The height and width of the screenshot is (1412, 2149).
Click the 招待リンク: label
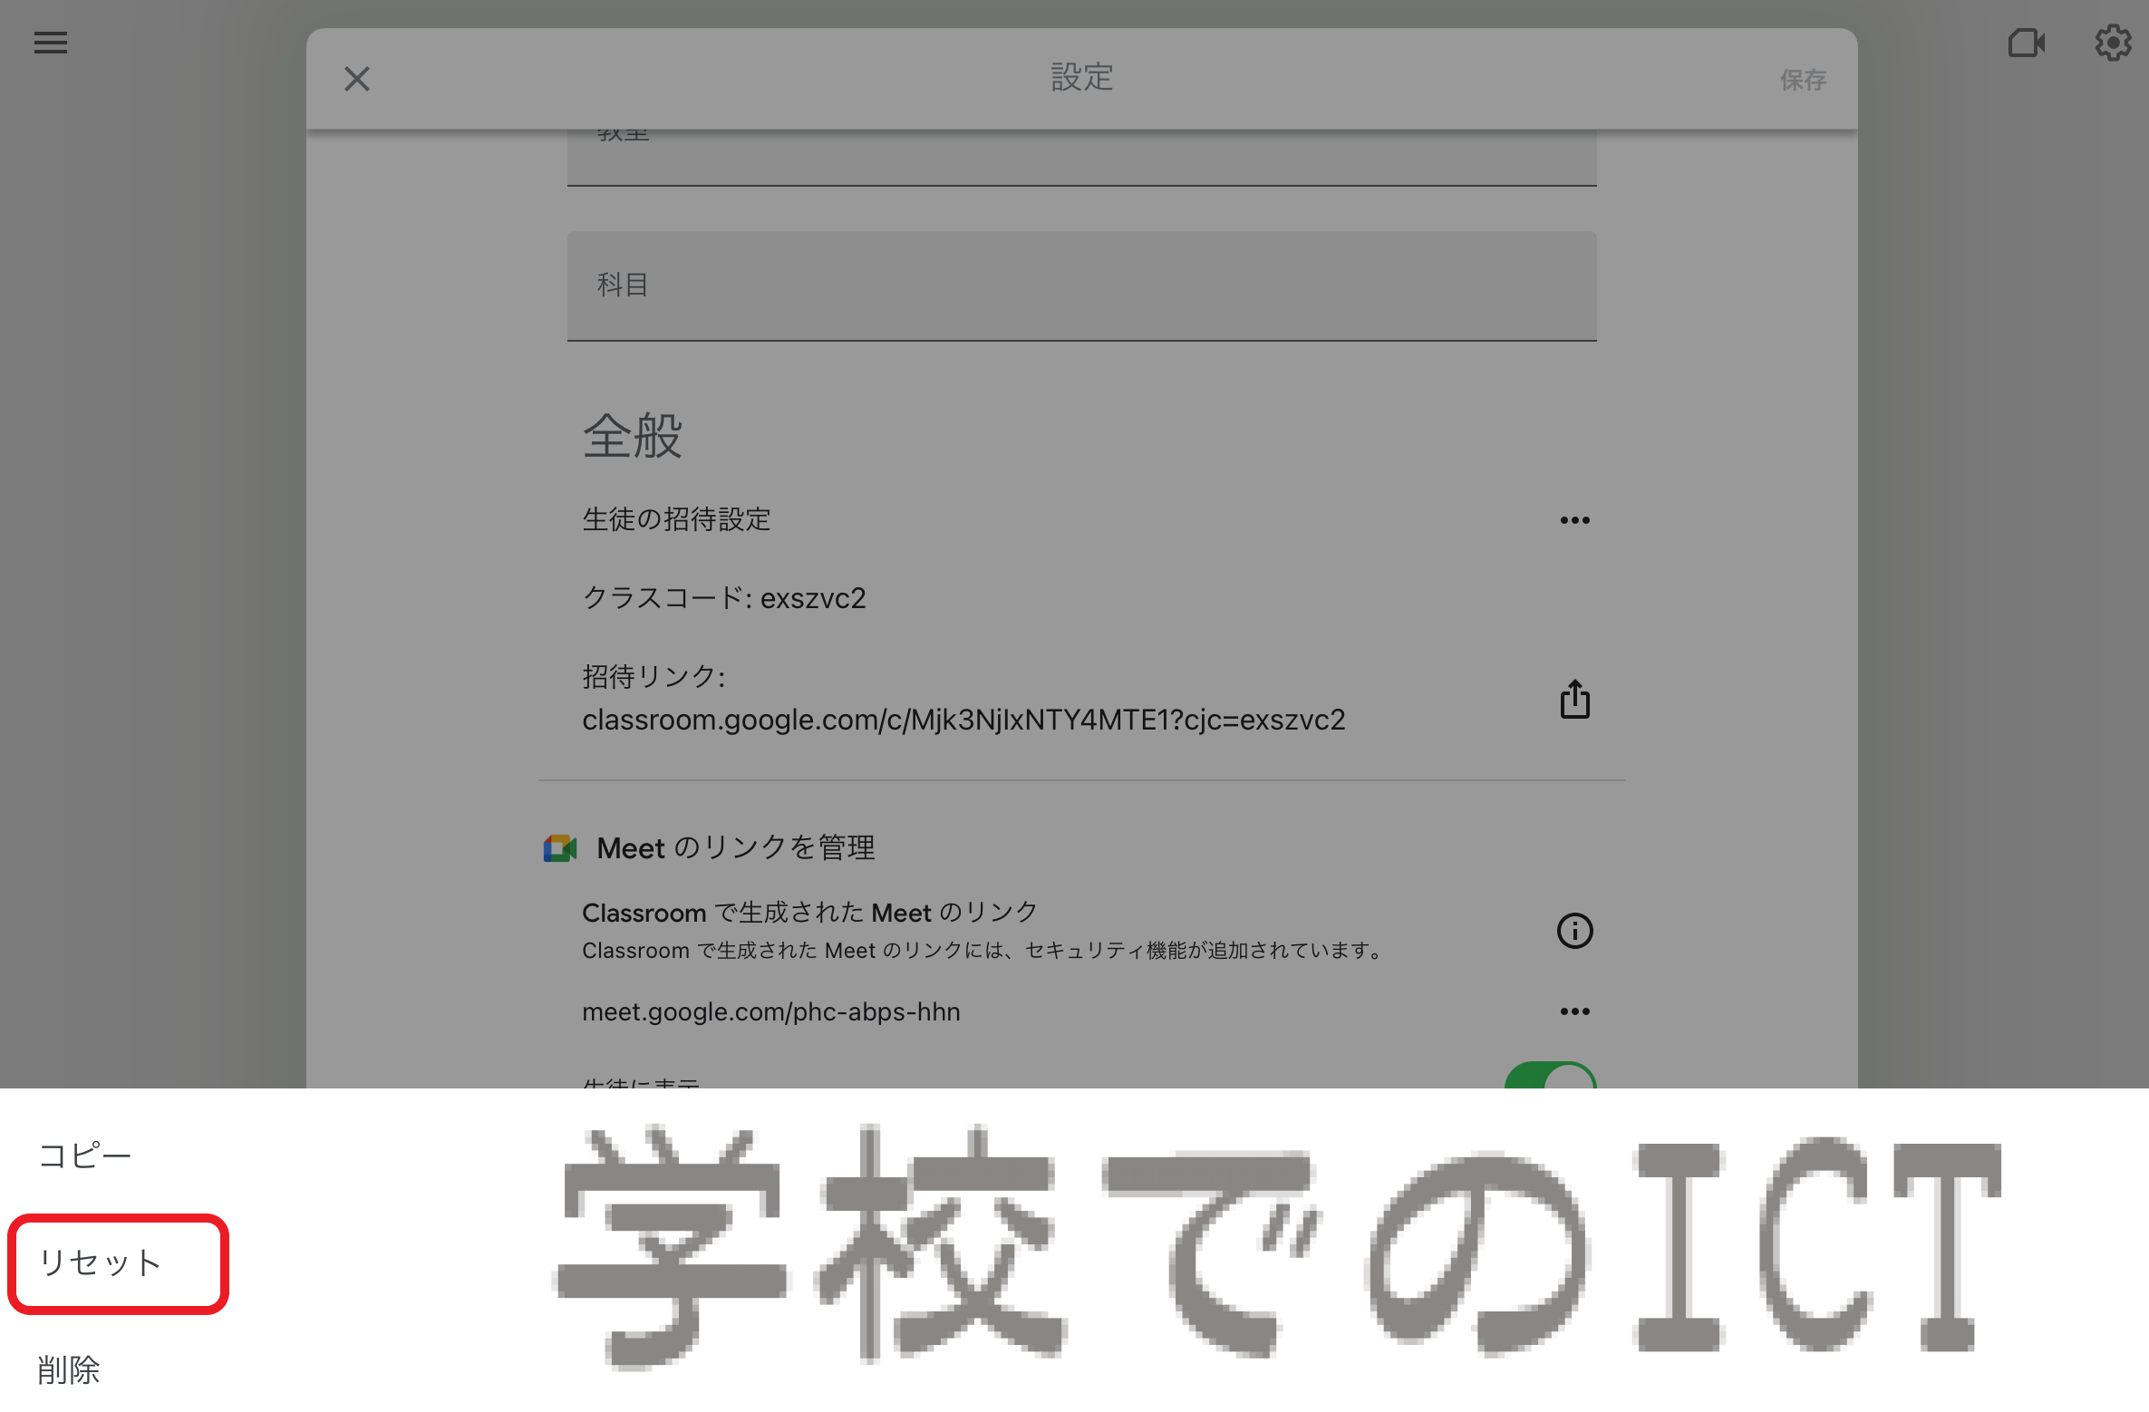pos(653,676)
